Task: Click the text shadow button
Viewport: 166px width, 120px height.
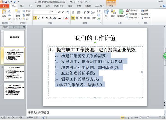Action: coord(47,18)
